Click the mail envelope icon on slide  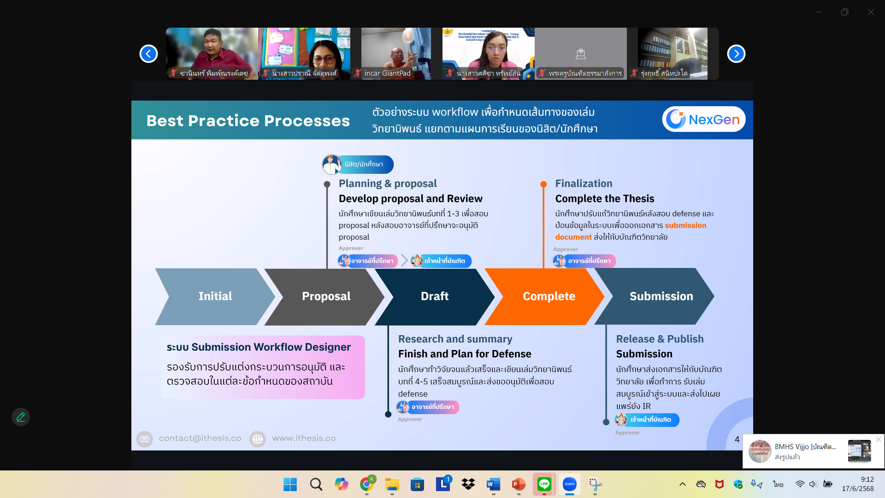pos(144,439)
